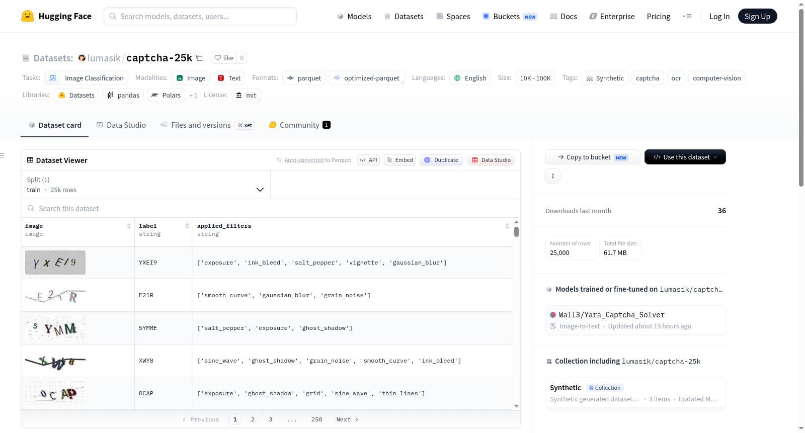Viewport: 805px width, 433px height.
Task: Open the Use this dataset dropdown
Action: coord(685,157)
